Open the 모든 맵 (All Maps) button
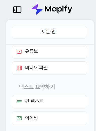This screenshot has height=131, width=96. [49, 32]
